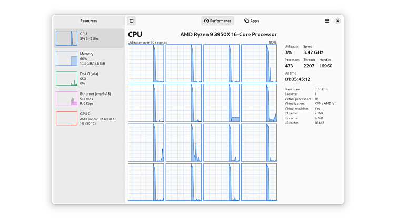Click the 2207 threads value
The width and height of the screenshot is (396, 222).
(x=309, y=66)
